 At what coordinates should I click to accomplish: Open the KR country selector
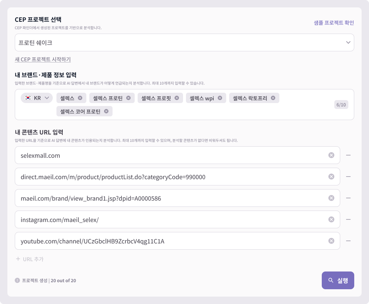pyautogui.click(x=37, y=98)
